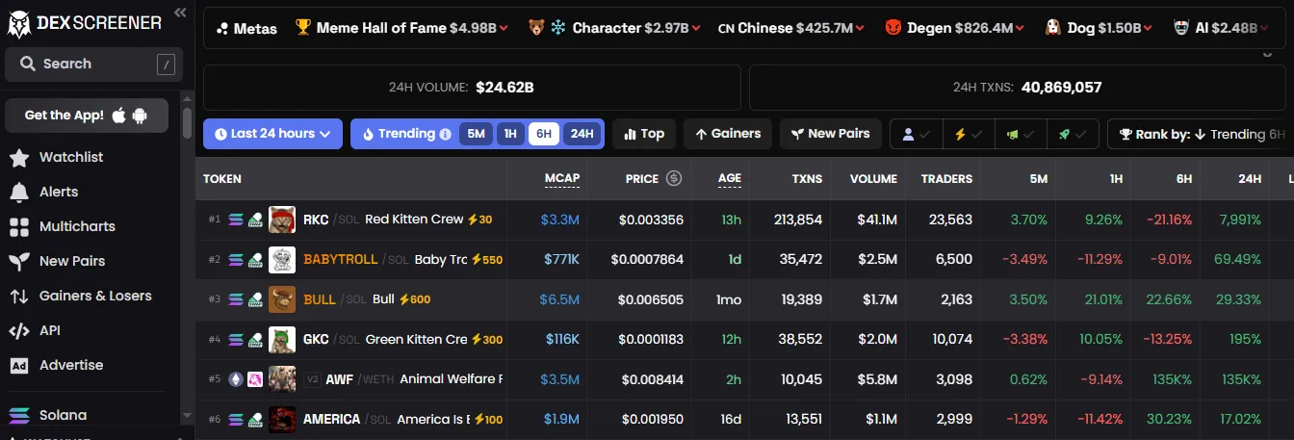Click the Apple icon in Get the App
Image resolution: width=1294 pixels, height=440 pixels.
[119, 116]
